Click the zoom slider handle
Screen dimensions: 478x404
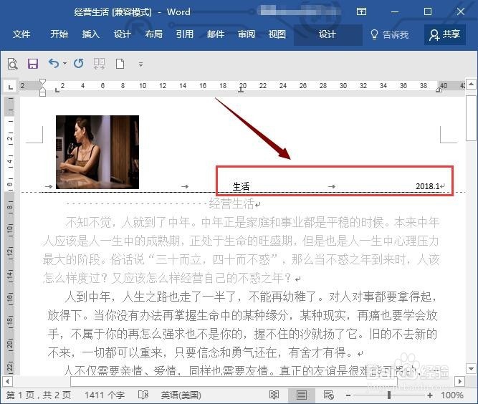(x=389, y=395)
